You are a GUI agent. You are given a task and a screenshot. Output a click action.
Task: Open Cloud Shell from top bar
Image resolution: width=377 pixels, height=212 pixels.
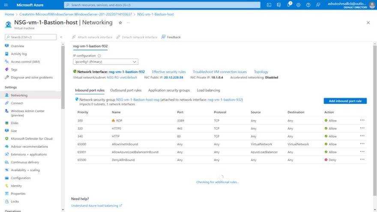[x=269, y=5]
